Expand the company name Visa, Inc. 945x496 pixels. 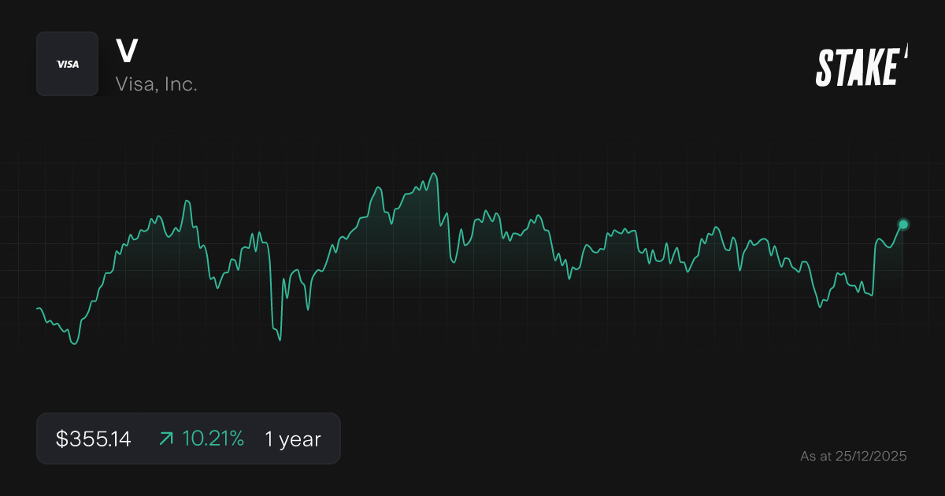157,83
